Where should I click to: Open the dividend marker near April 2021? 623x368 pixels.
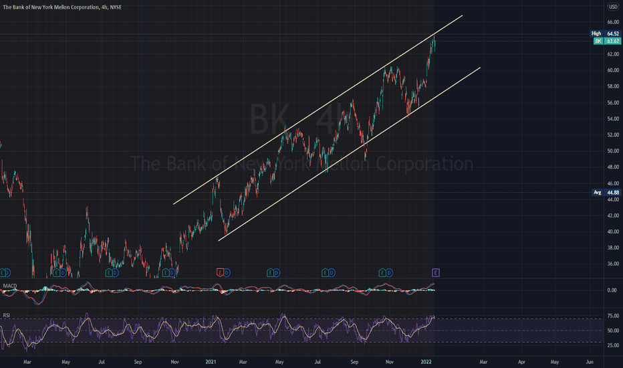pos(277,272)
